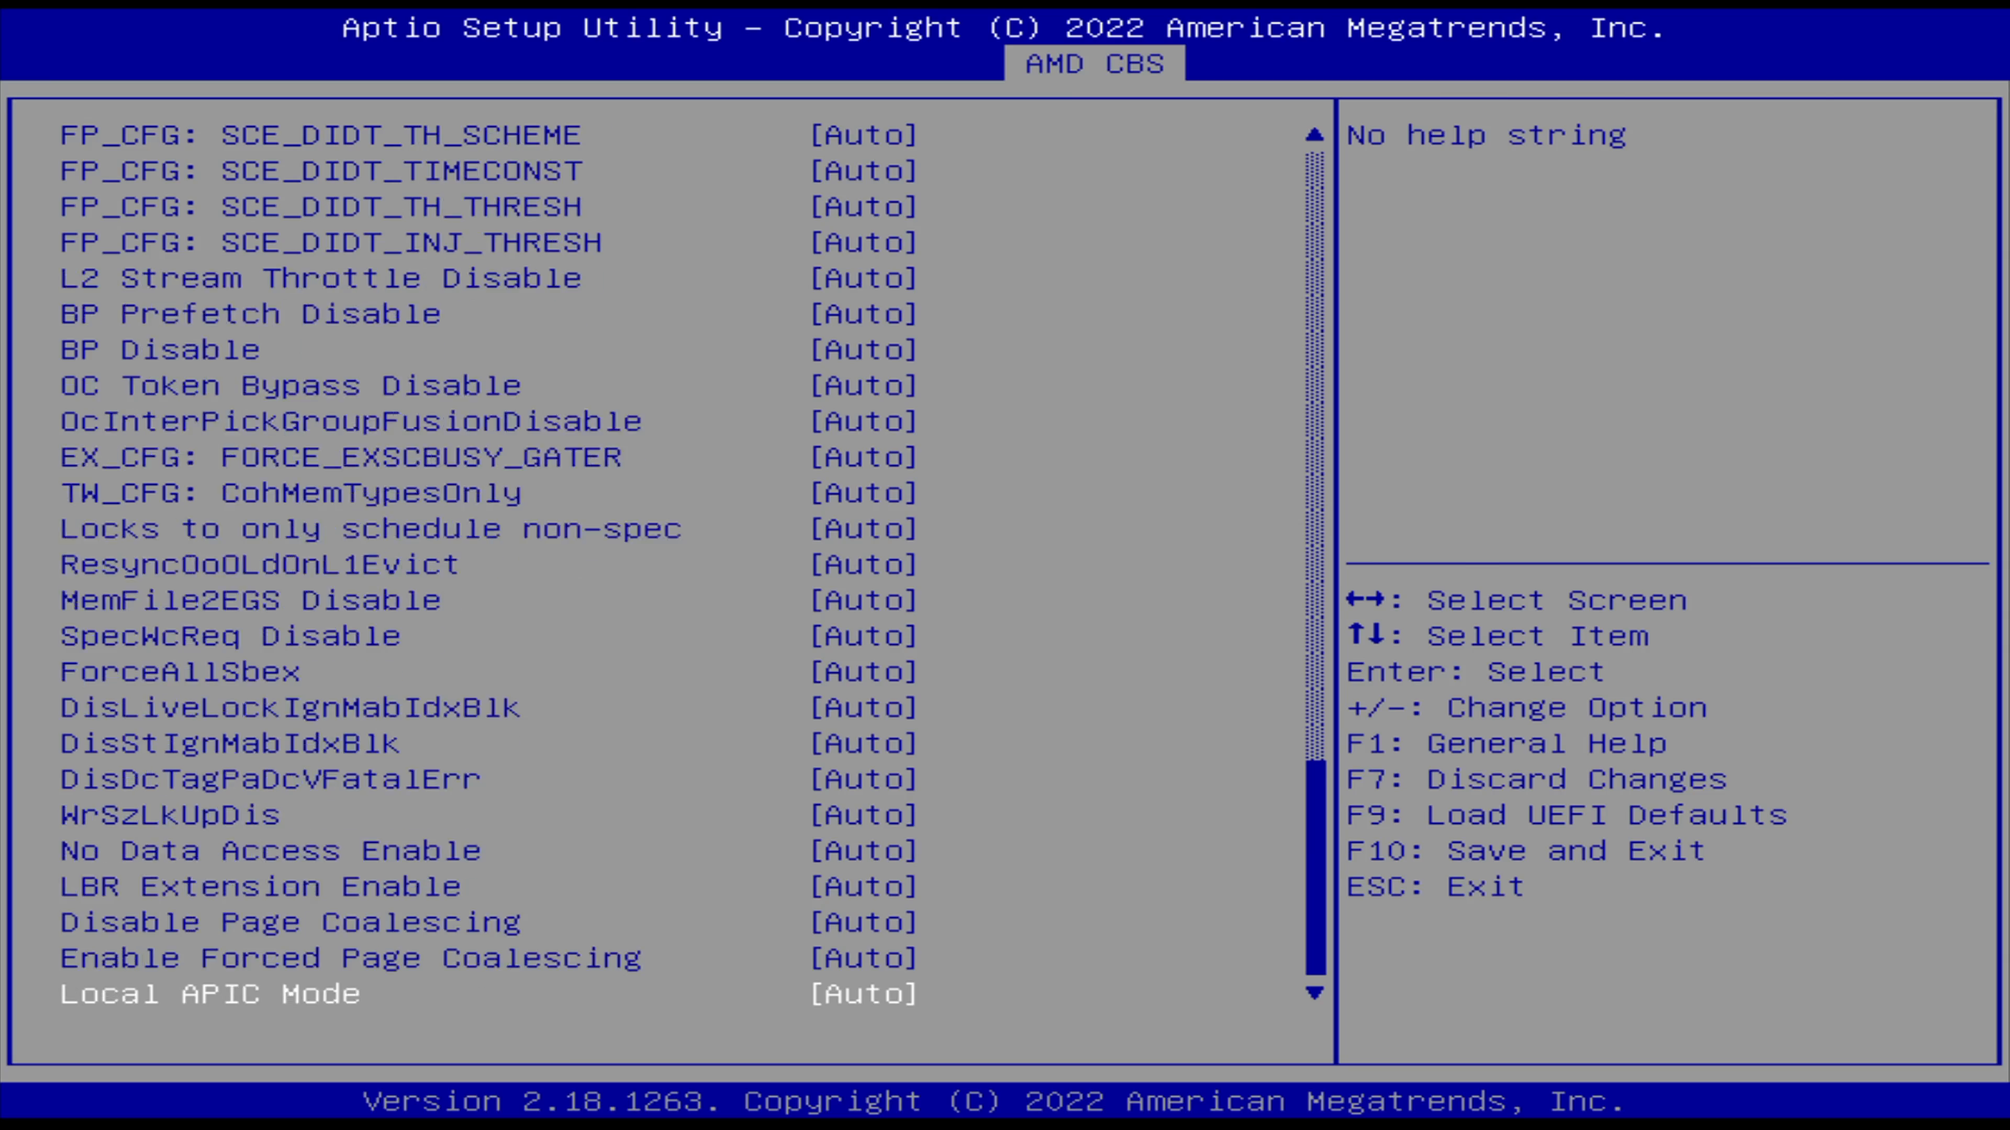Click the F10: Save and Exit hint
The height and width of the screenshot is (1130, 2010).
pyautogui.click(x=1526, y=851)
